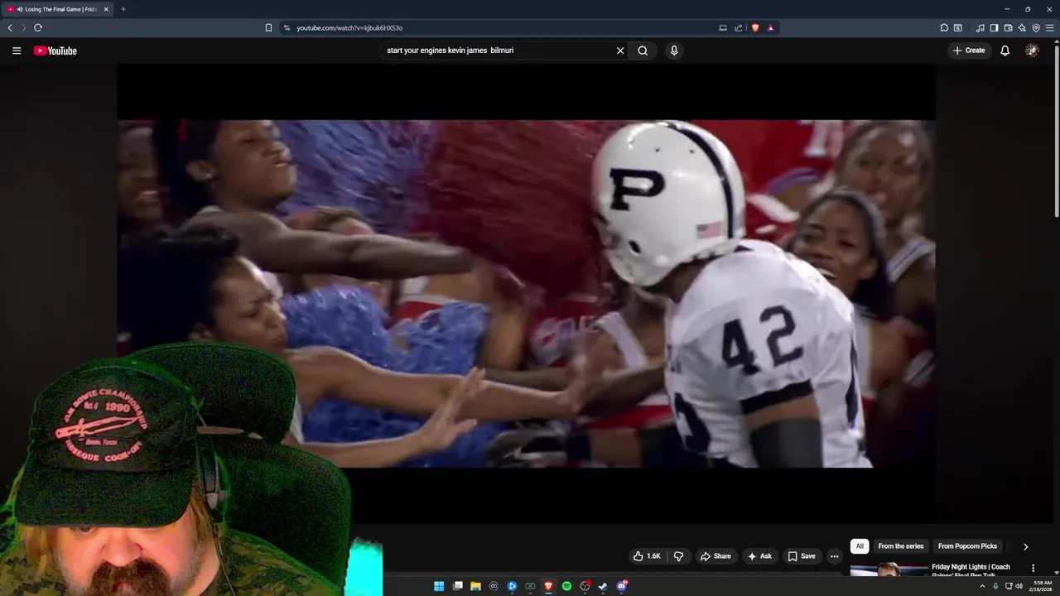Go back in the browser

point(10,27)
